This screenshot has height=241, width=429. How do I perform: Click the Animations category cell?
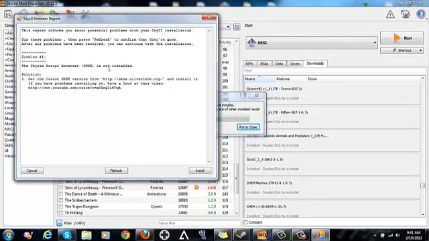click(x=157, y=194)
